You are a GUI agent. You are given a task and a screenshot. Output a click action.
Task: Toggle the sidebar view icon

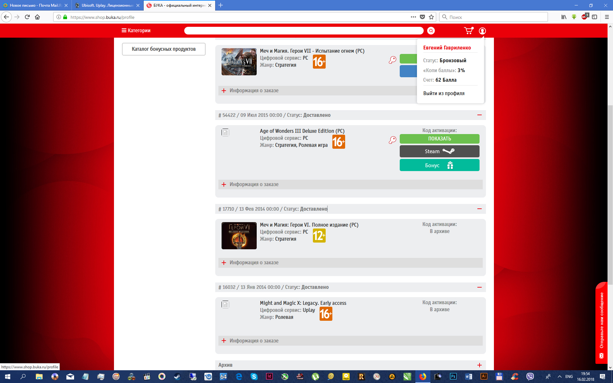pos(594,17)
